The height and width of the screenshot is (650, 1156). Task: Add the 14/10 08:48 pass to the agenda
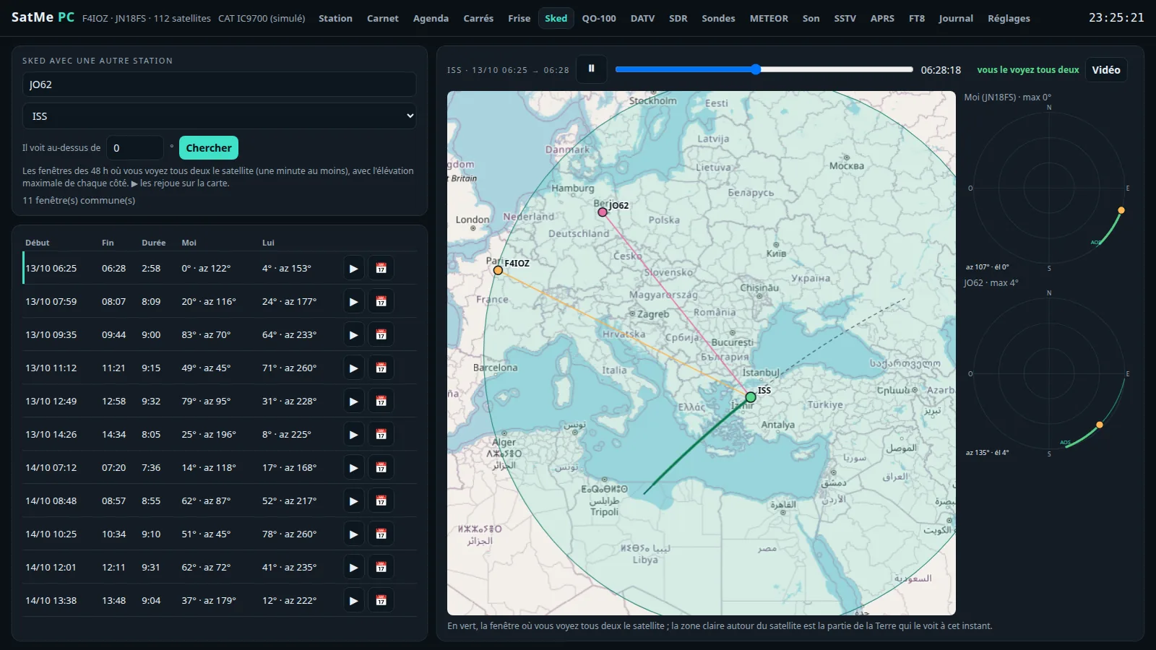coord(381,501)
